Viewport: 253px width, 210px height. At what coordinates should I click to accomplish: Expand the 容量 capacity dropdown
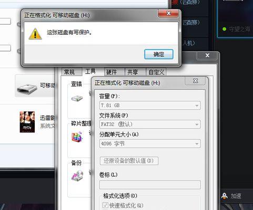(x=150, y=106)
